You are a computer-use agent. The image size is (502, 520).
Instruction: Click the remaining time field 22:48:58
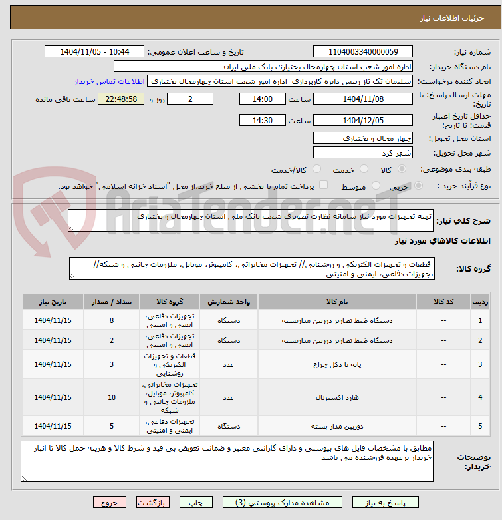[121, 99]
